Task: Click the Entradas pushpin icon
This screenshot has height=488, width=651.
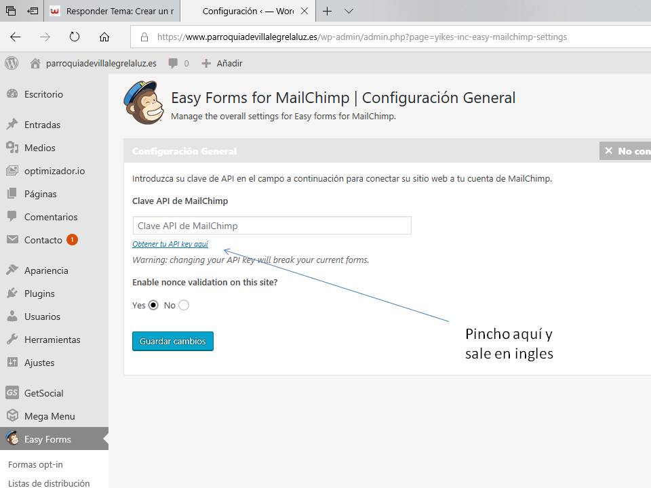Action: pyautogui.click(x=12, y=124)
